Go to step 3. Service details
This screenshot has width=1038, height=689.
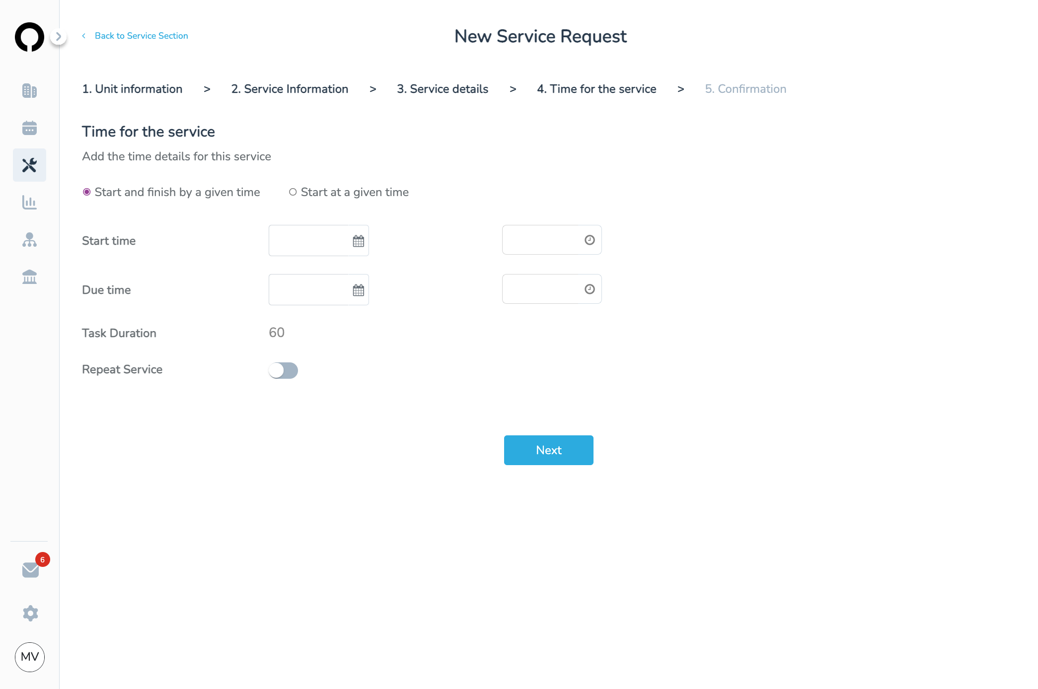(443, 89)
